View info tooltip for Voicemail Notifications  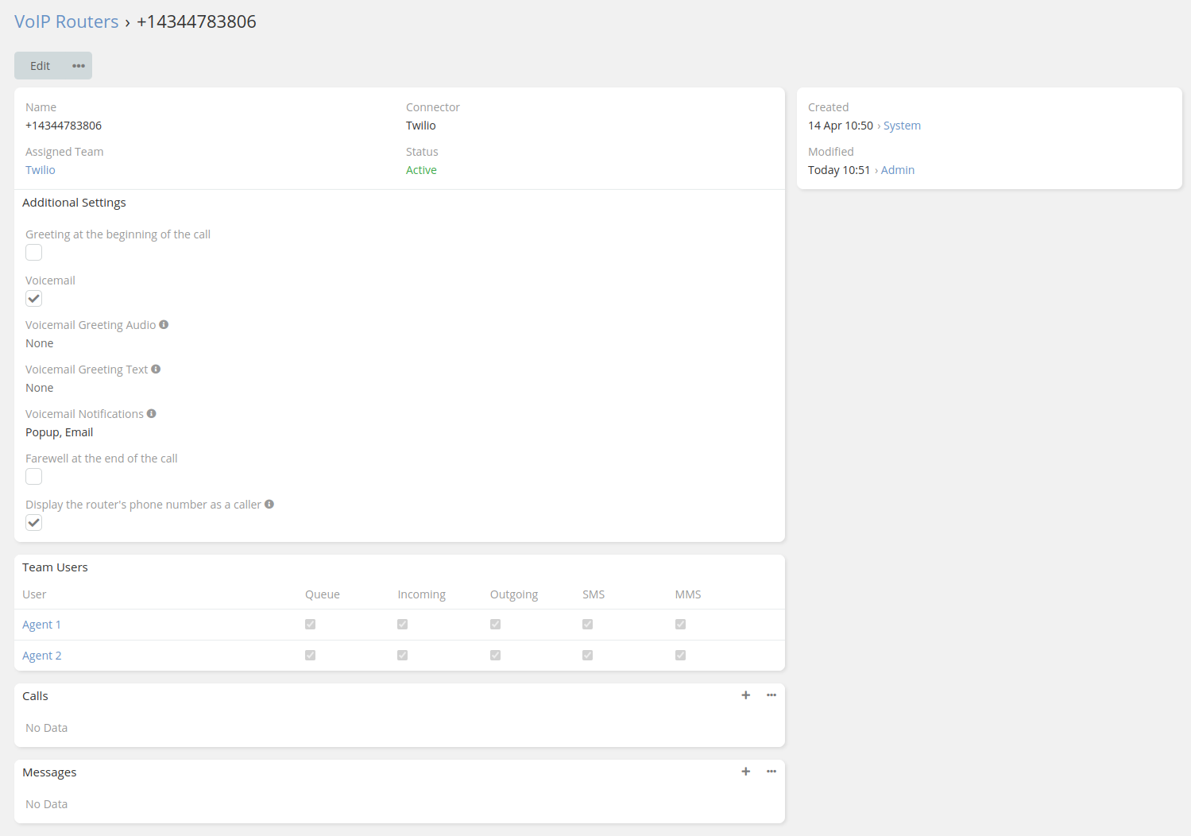click(x=152, y=412)
